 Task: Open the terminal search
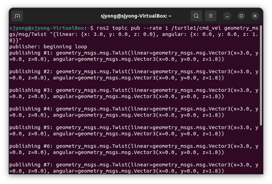(x=196, y=16)
